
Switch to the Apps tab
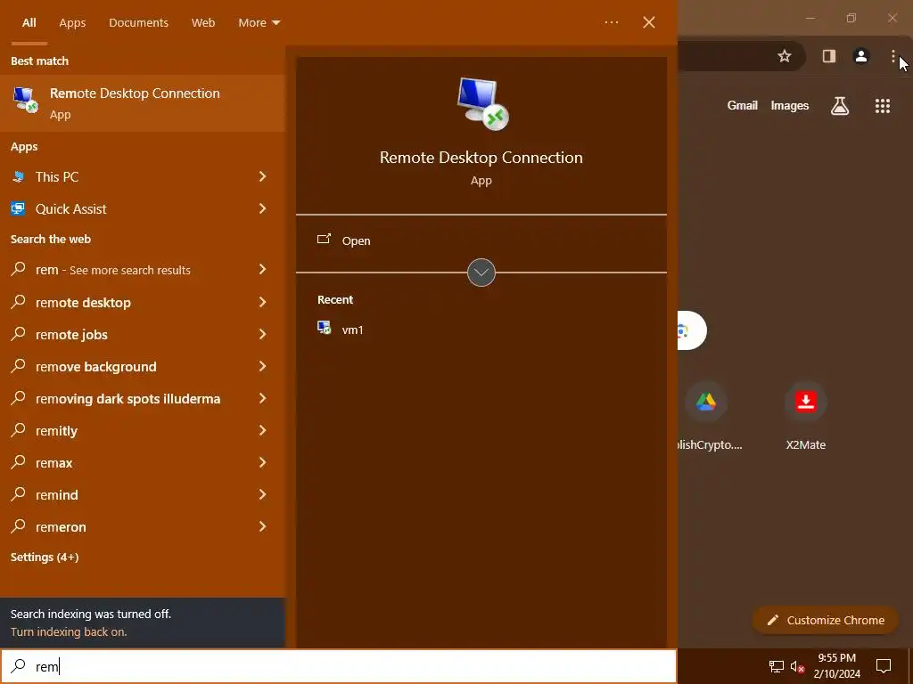tap(72, 22)
